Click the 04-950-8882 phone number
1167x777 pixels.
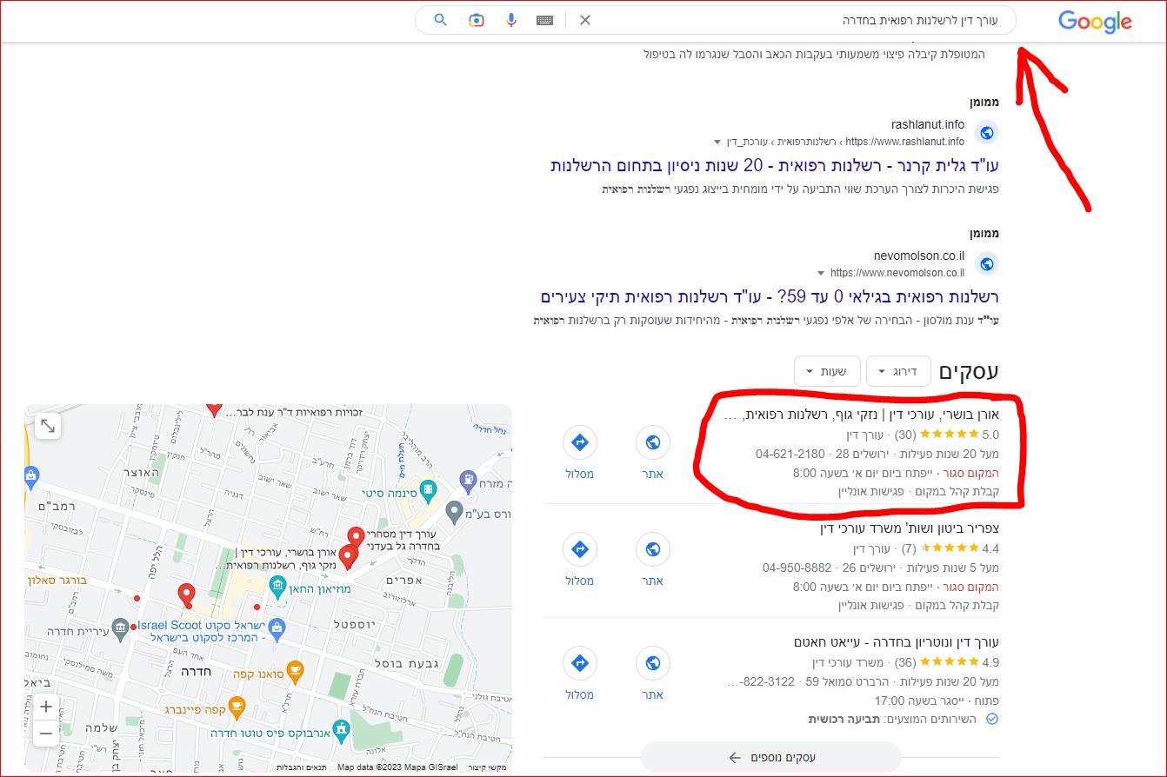click(797, 568)
